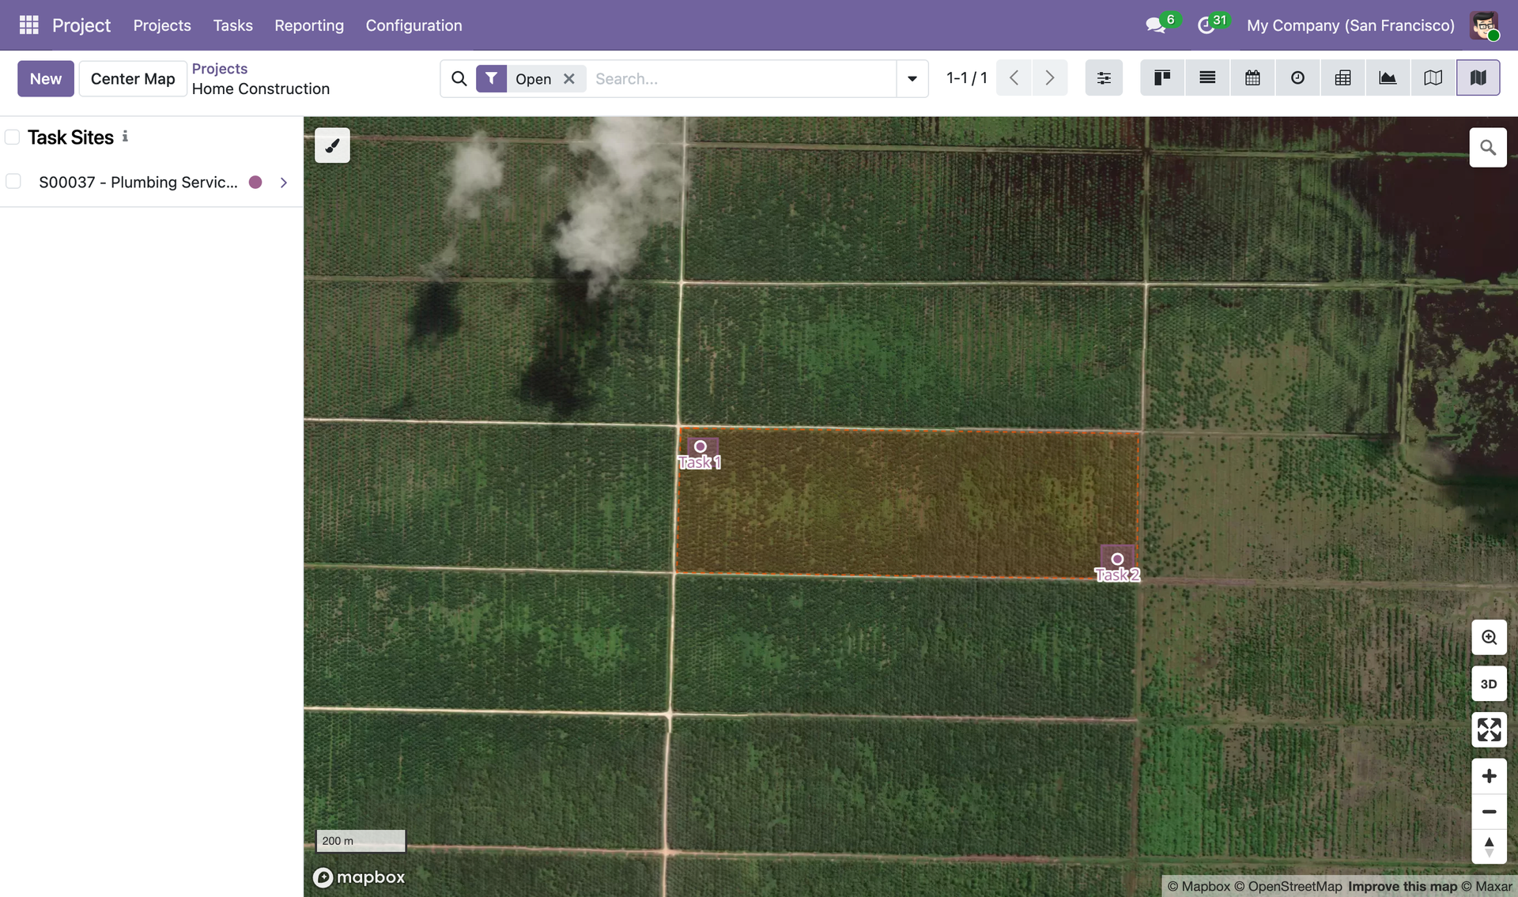Click the Task Sites info icon
Viewport: 1518px width, 897px height.
coord(125,137)
